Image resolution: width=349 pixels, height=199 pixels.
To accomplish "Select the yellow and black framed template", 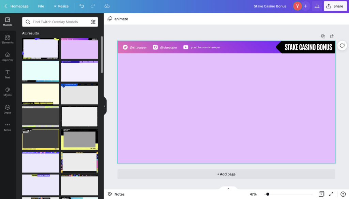I will point(79,139).
